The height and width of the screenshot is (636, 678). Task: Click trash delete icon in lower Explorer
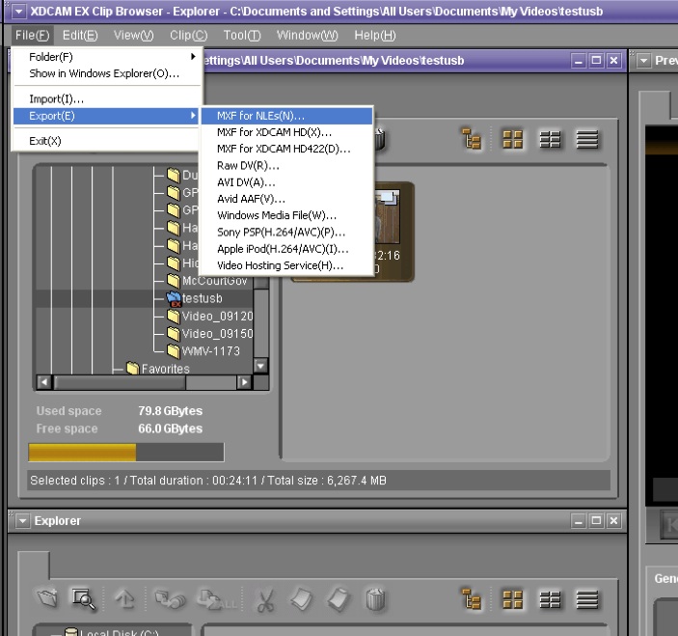375,599
